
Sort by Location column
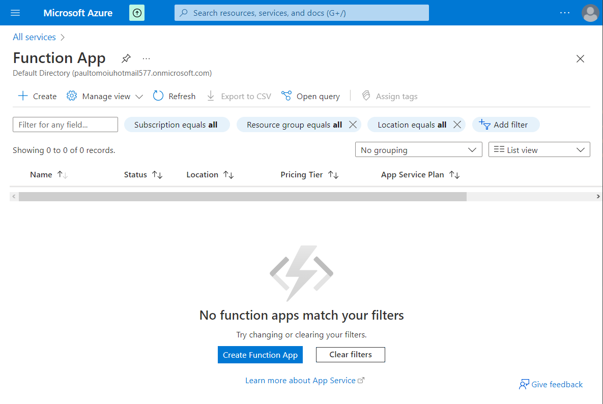click(210, 175)
